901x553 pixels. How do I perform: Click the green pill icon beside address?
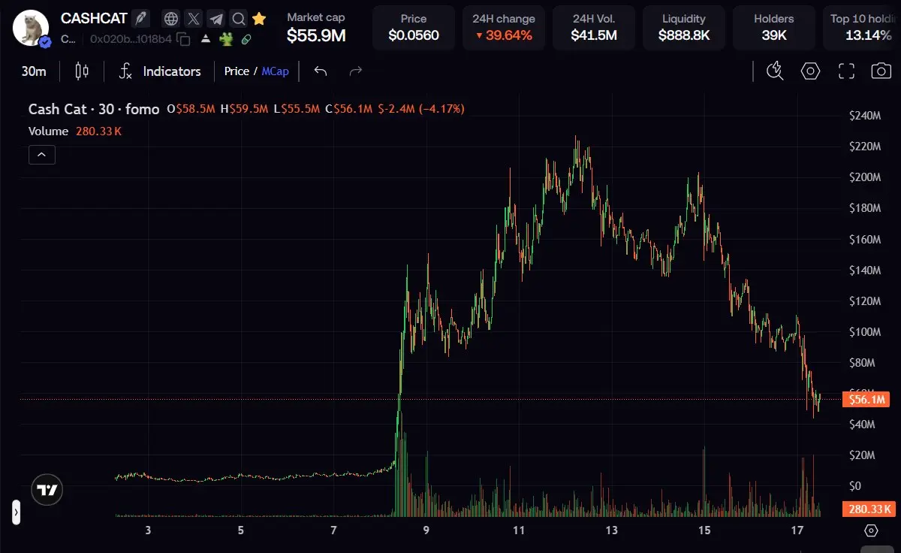click(x=246, y=39)
